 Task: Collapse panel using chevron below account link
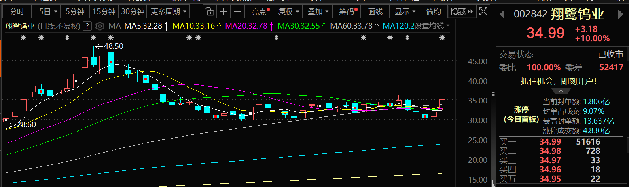click(x=561, y=91)
